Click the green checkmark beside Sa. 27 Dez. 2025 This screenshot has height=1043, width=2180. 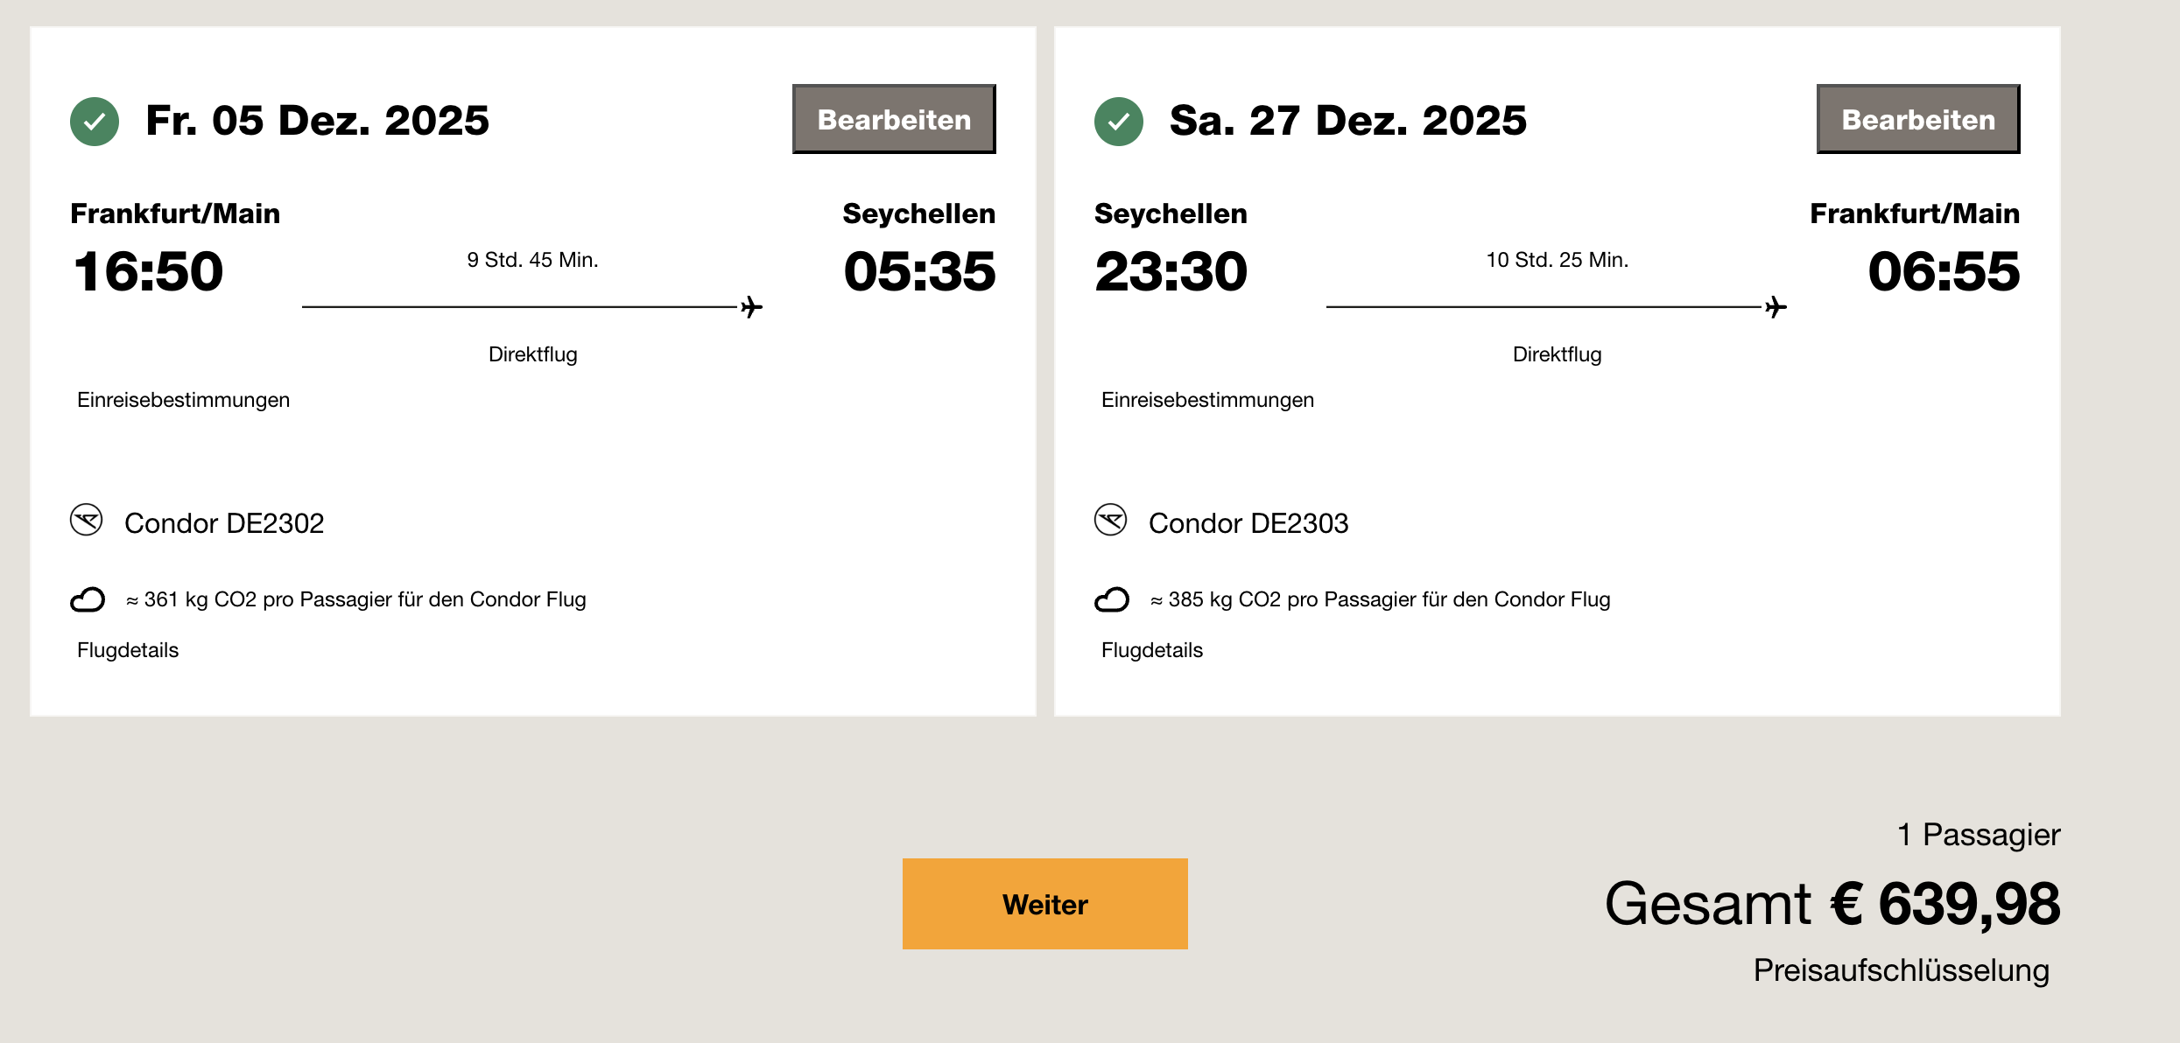tap(1118, 122)
